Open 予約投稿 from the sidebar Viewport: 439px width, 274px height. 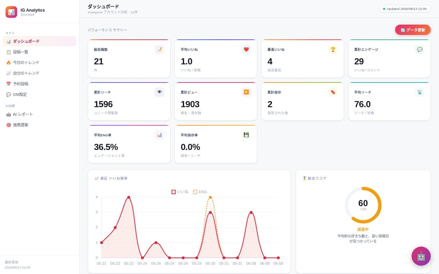click(x=40, y=84)
